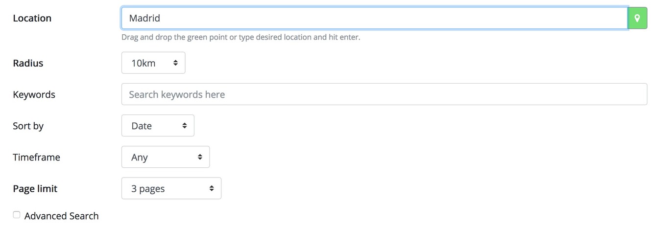The height and width of the screenshot is (226, 669).
Task: Click the Radius field label
Action: click(x=28, y=63)
